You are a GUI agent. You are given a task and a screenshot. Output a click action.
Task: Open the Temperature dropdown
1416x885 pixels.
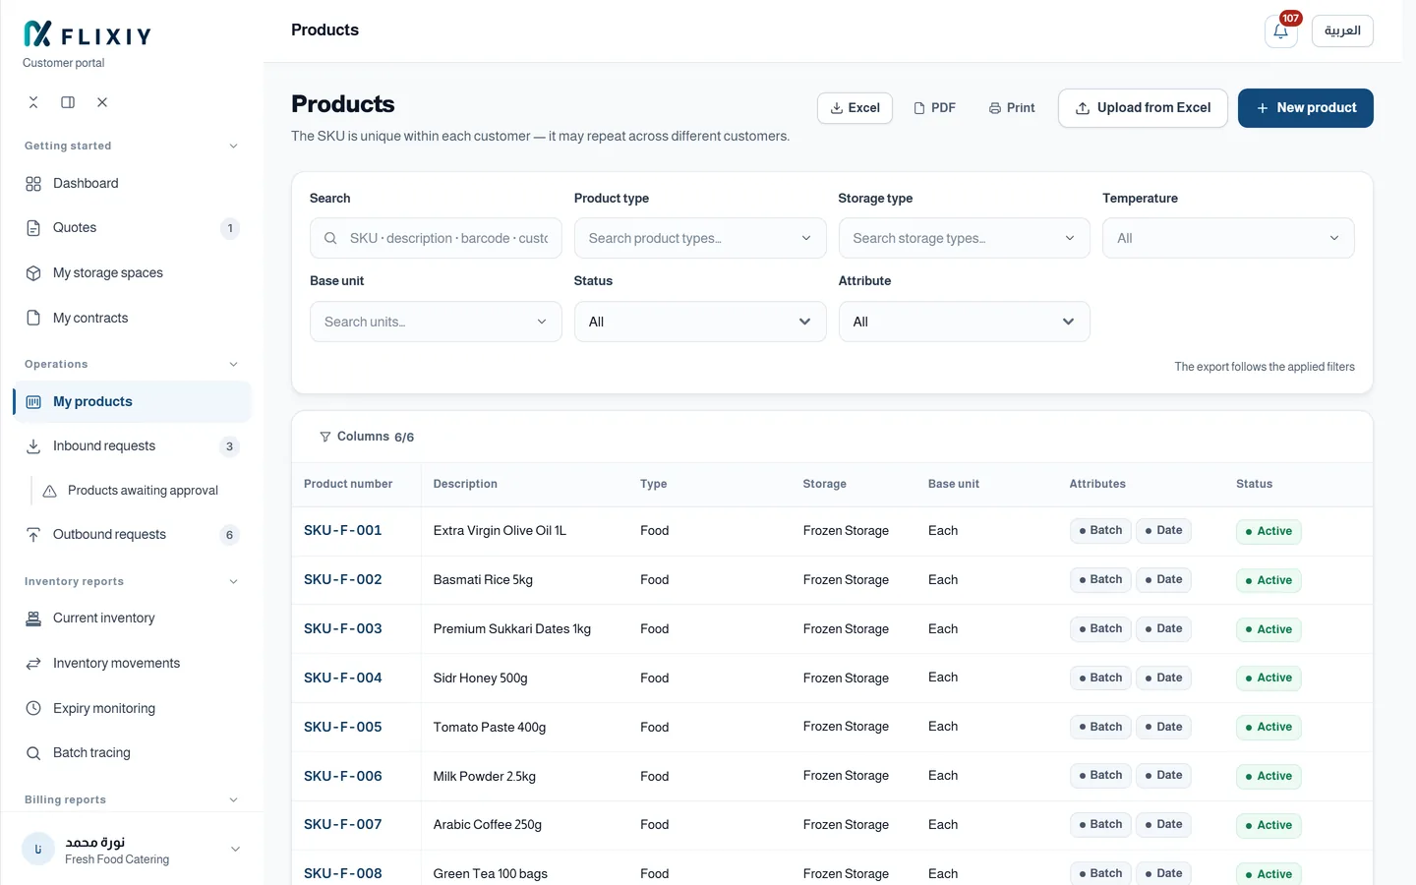pos(1228,238)
